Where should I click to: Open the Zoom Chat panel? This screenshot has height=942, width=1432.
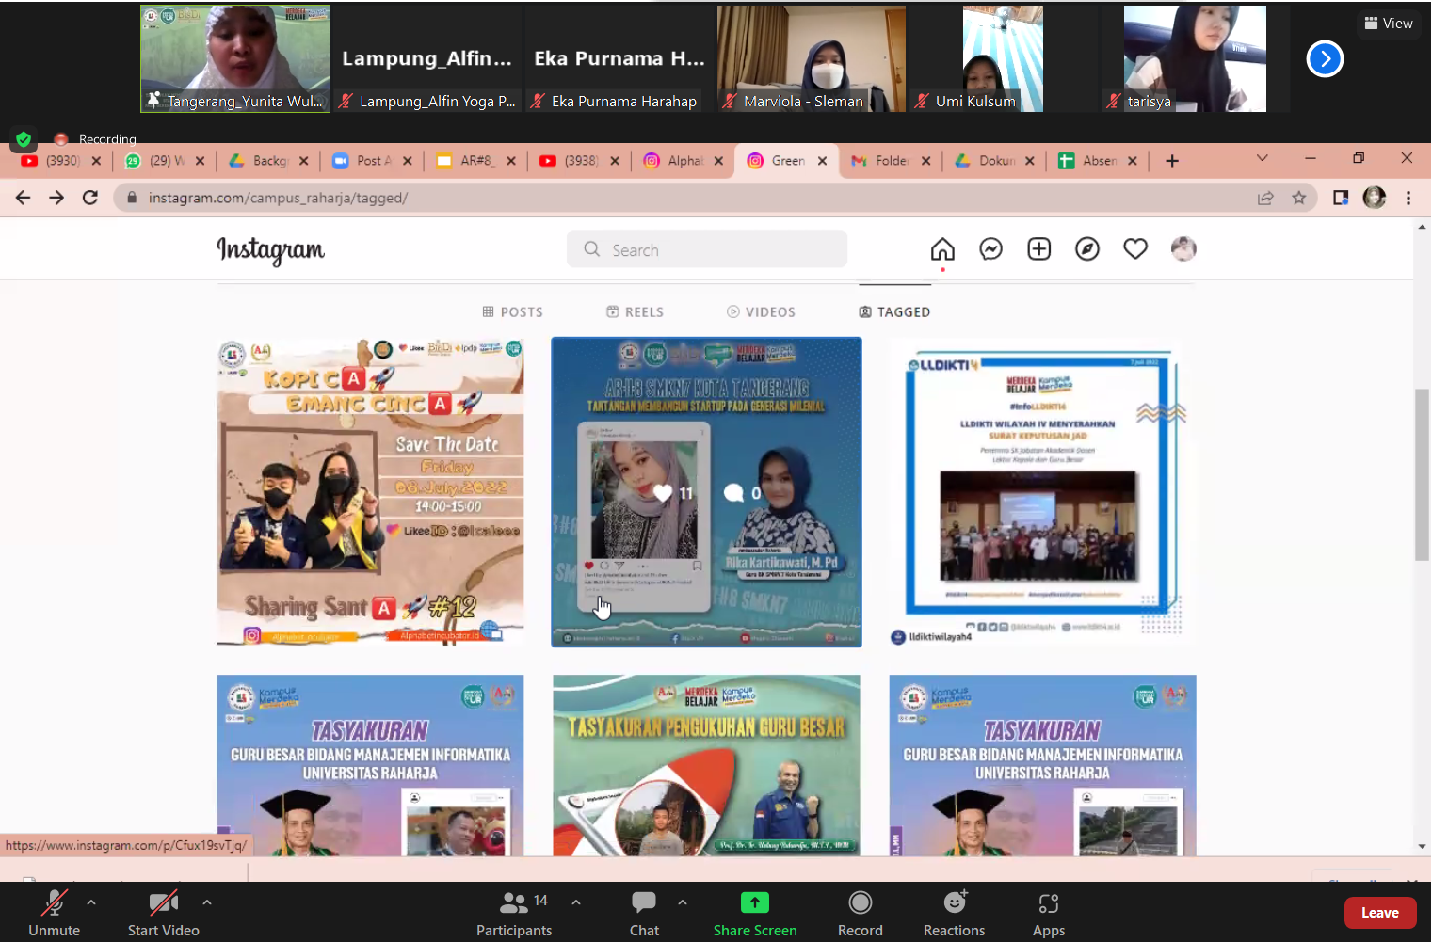(645, 914)
